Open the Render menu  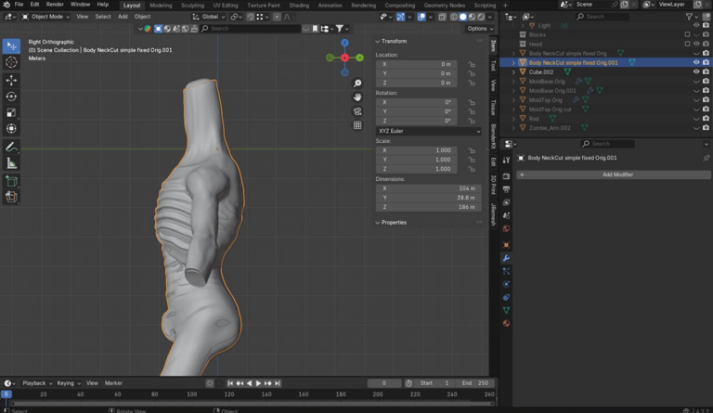click(55, 5)
